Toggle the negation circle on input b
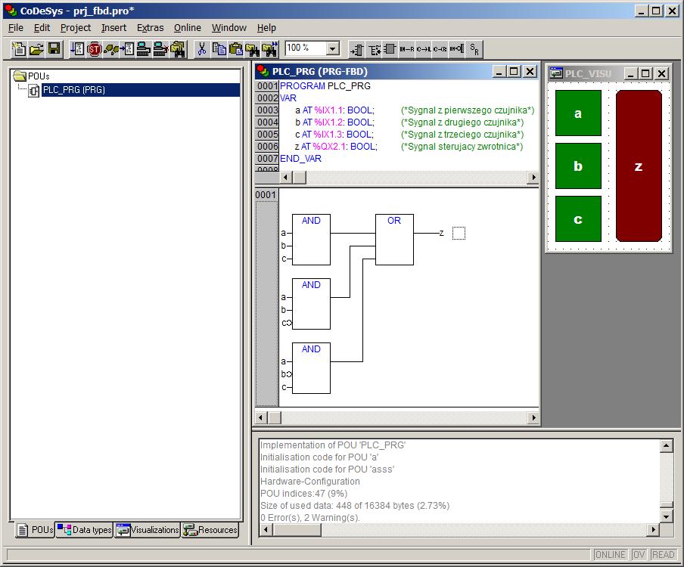 (289, 374)
